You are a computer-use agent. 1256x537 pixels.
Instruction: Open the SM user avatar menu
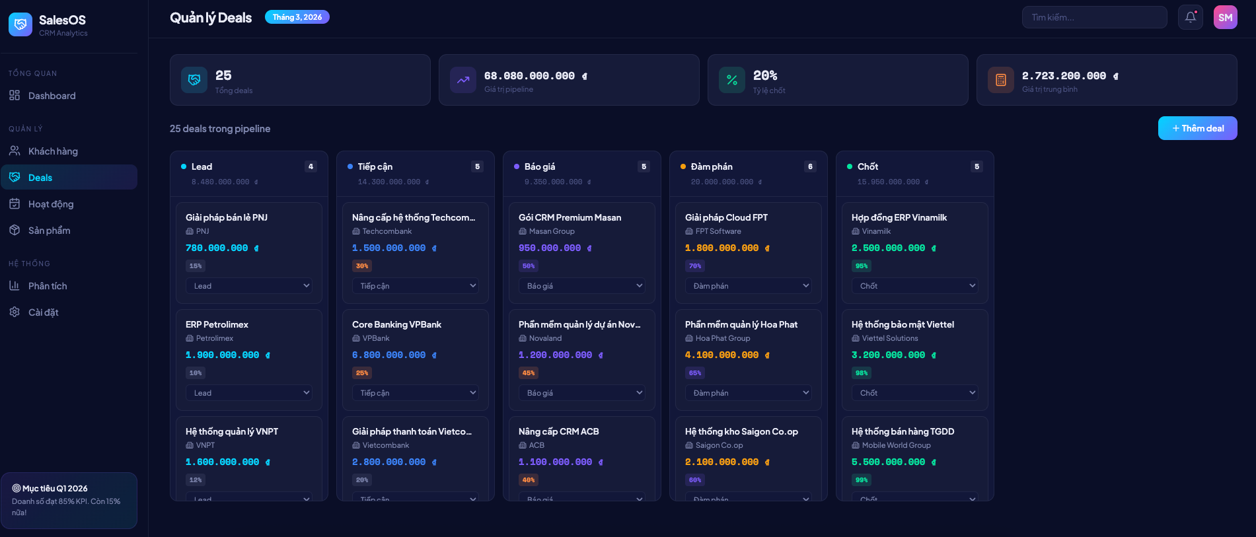pyautogui.click(x=1226, y=17)
